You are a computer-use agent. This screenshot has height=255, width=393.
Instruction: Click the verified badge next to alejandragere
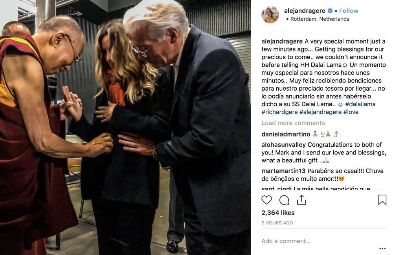(x=330, y=11)
